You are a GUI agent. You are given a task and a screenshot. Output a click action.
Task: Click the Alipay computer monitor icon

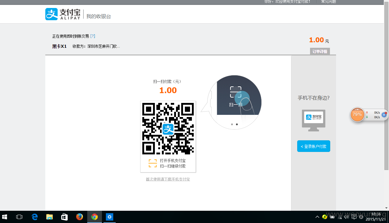[x=314, y=120]
